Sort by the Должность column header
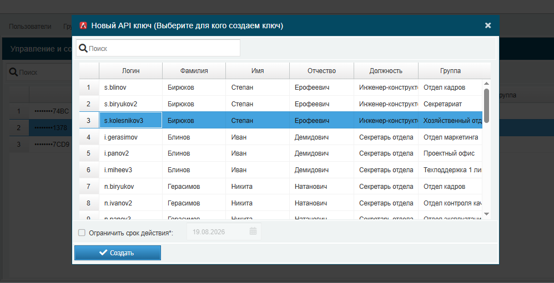Viewport: 554px width, 283px height. (x=386, y=71)
